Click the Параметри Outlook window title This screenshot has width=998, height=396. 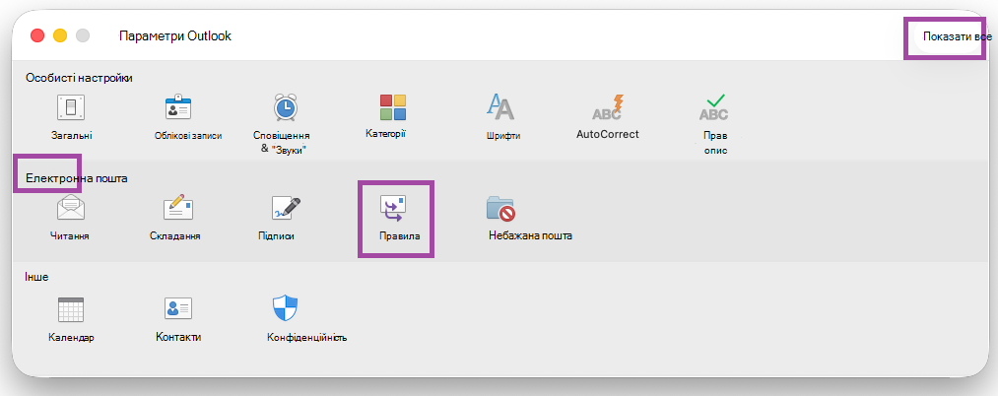pyautogui.click(x=175, y=35)
